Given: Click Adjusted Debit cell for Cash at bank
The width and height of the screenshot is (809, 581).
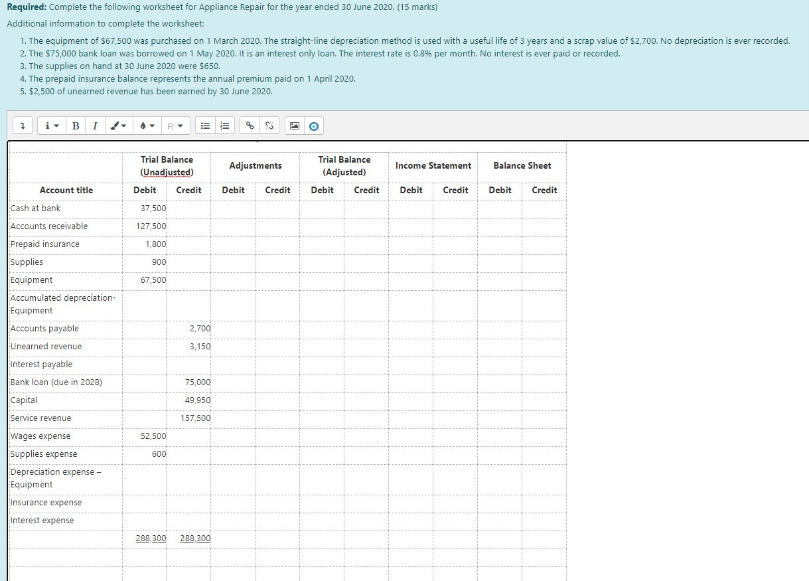Looking at the screenshot, I should click(x=322, y=208).
